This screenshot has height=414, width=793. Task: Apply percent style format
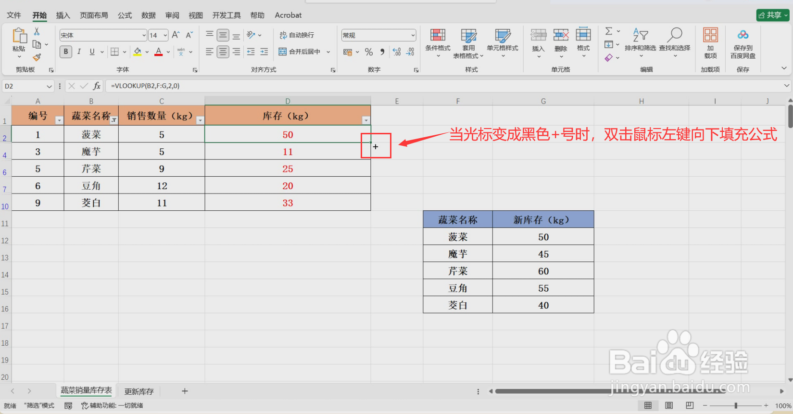[x=369, y=52]
